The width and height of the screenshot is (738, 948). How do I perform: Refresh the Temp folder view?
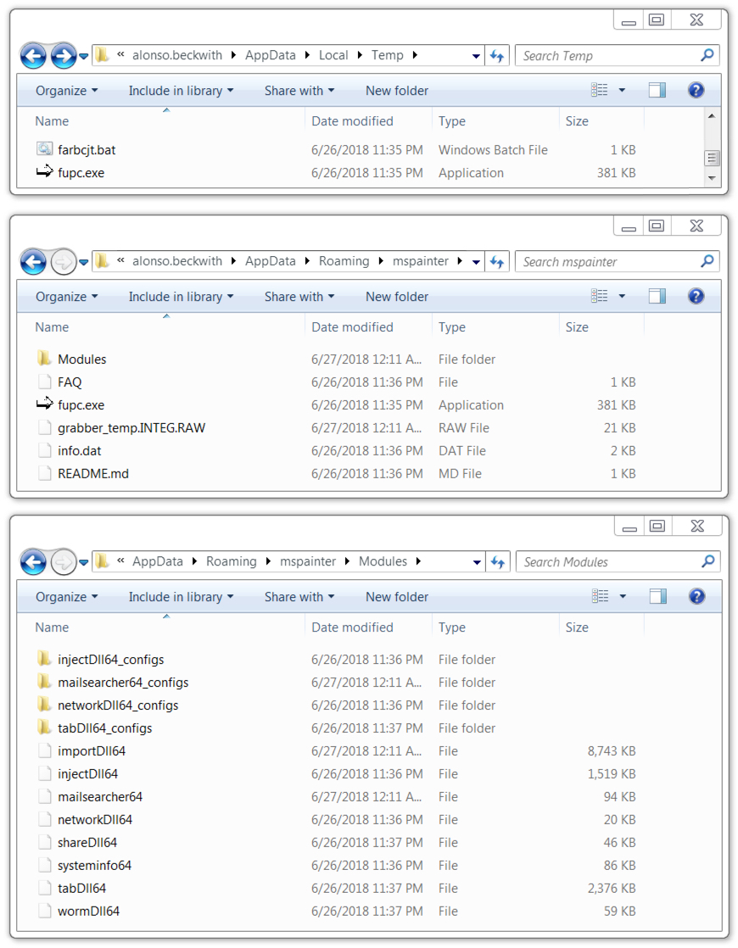[x=497, y=56]
